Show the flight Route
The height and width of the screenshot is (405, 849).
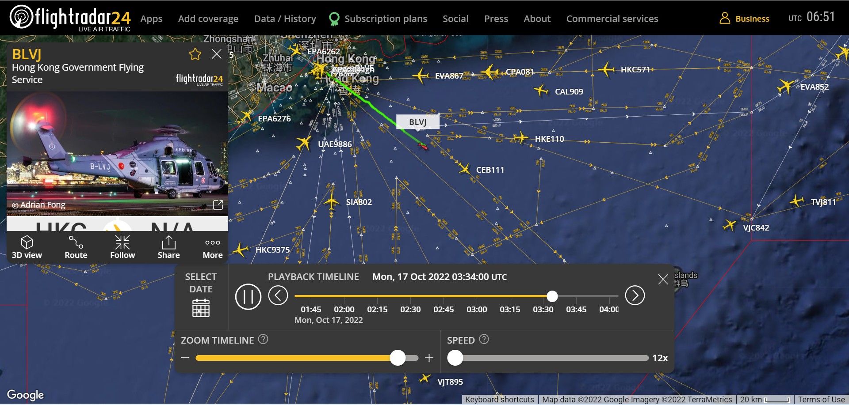coord(76,247)
